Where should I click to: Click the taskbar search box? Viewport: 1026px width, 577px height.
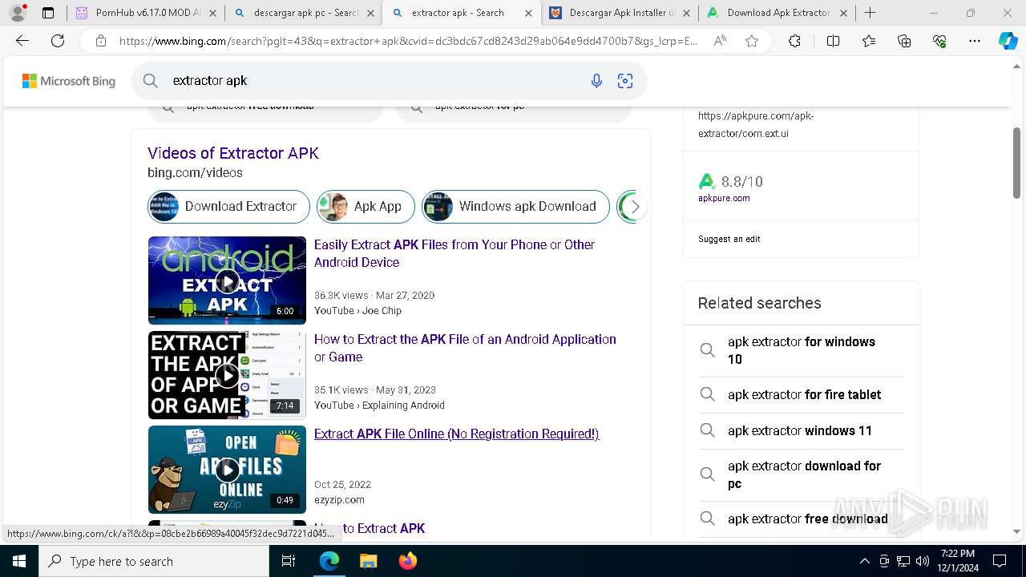(x=154, y=561)
